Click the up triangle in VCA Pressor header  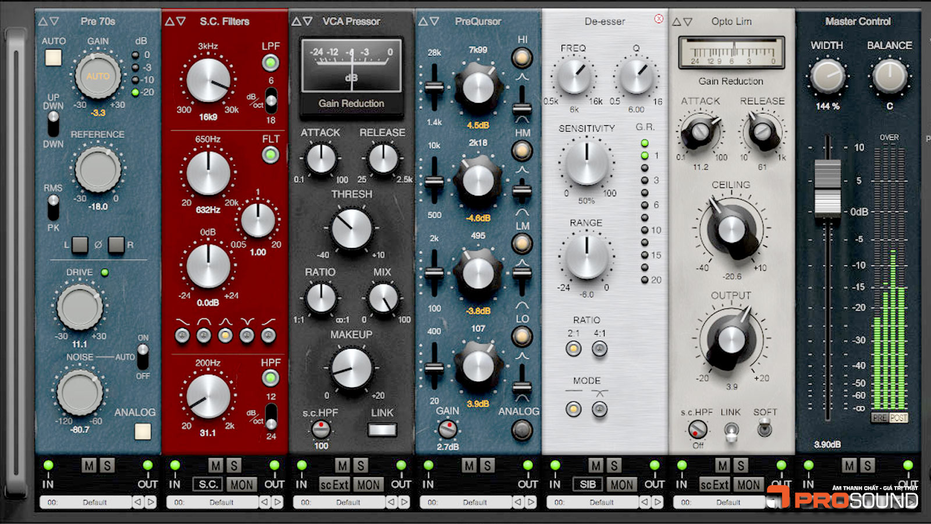point(296,22)
